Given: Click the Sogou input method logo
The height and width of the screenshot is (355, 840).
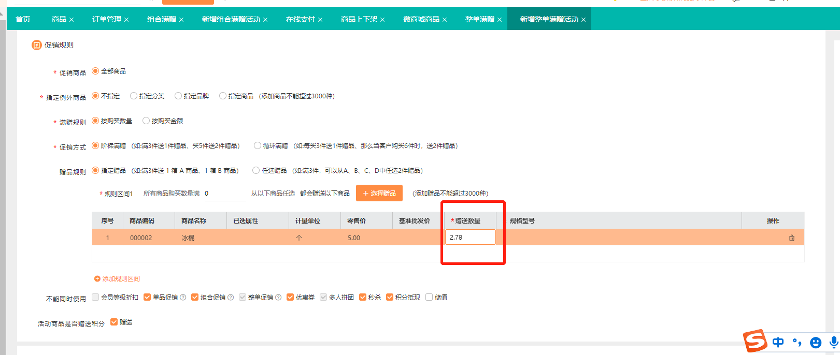Looking at the screenshot, I should (x=755, y=341).
